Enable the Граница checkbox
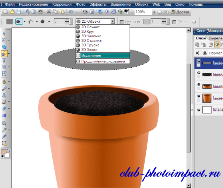The width and height of the screenshot is (223, 188). pyautogui.click(x=122, y=22)
